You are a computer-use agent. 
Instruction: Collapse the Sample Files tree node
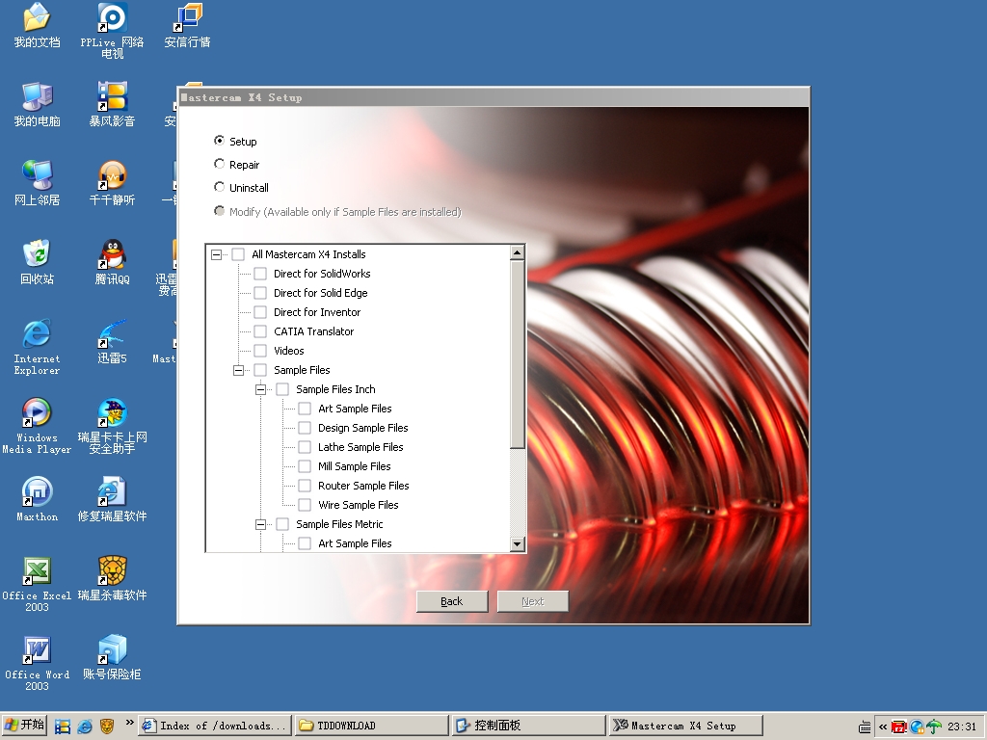(x=239, y=371)
